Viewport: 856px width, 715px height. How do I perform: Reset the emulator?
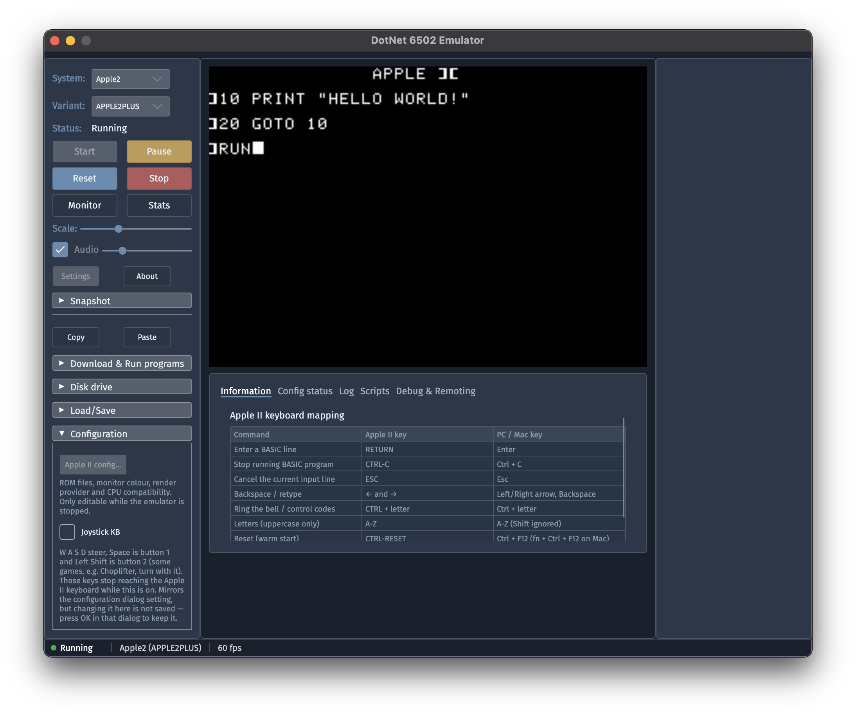coord(85,178)
